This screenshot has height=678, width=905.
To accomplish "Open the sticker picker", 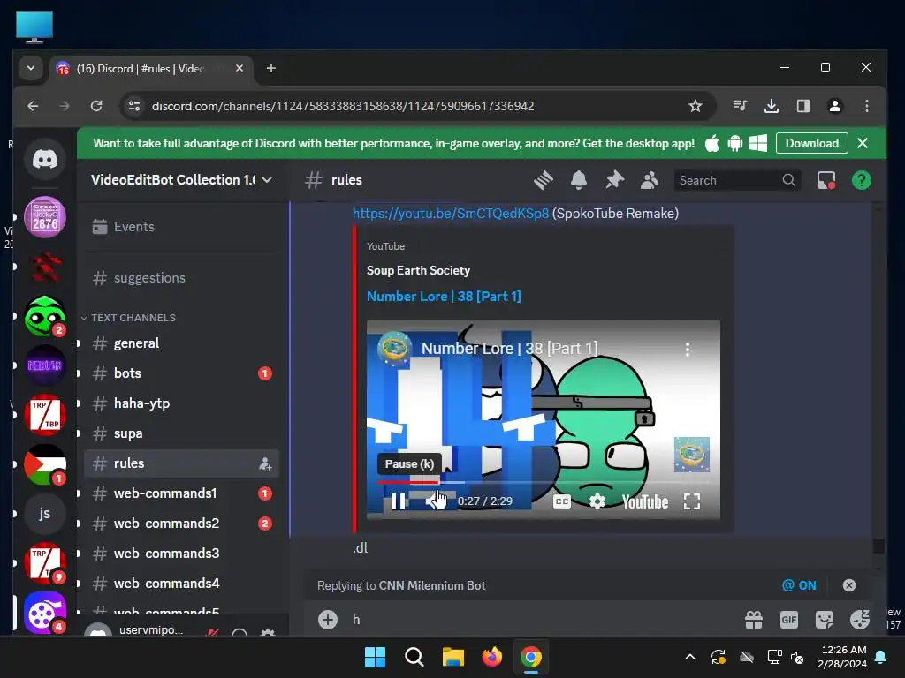I will [825, 620].
